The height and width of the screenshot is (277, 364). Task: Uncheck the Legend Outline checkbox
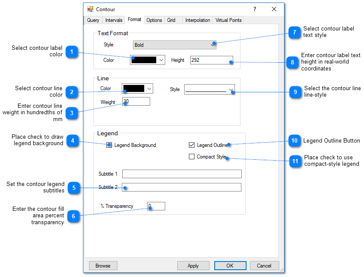coord(192,145)
